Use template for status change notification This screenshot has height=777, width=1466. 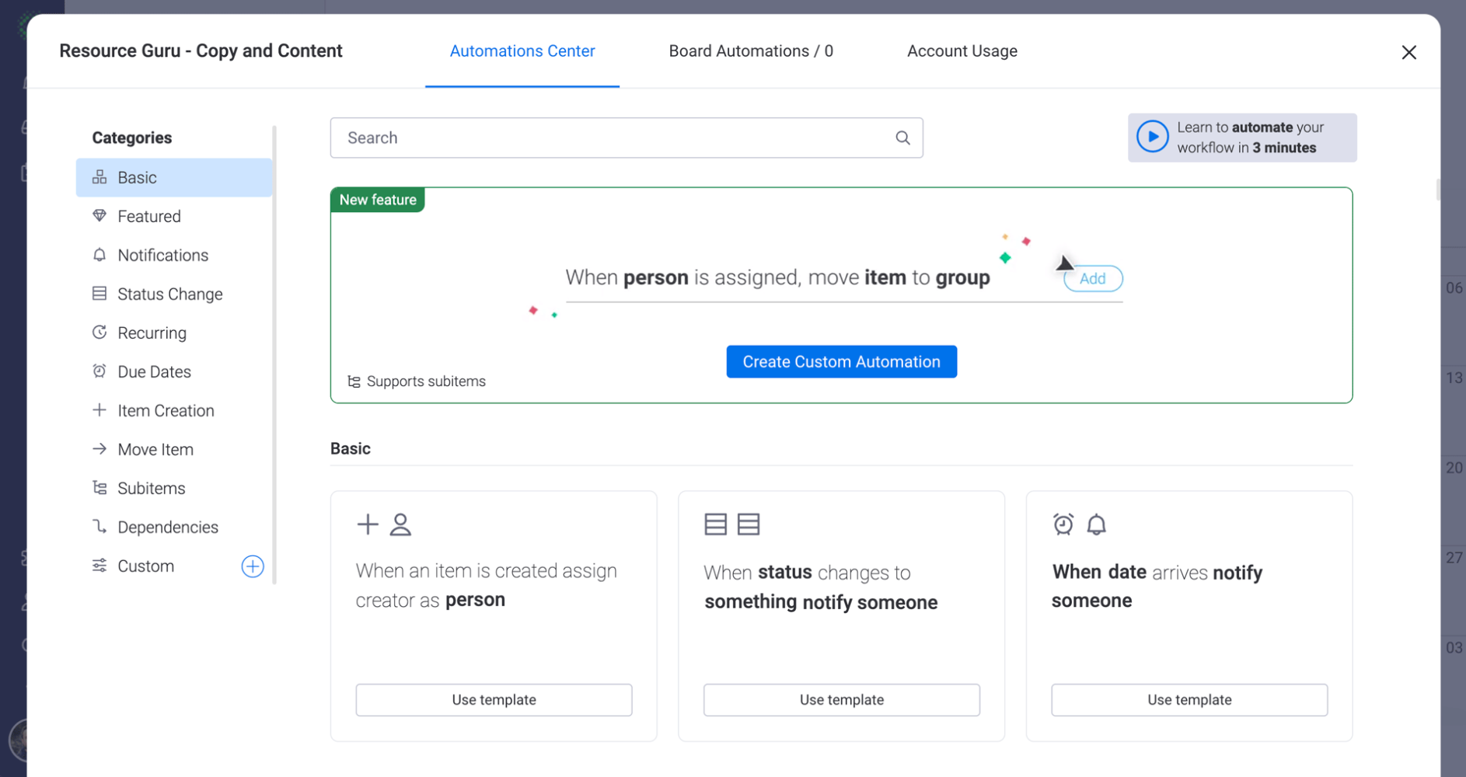(841, 700)
